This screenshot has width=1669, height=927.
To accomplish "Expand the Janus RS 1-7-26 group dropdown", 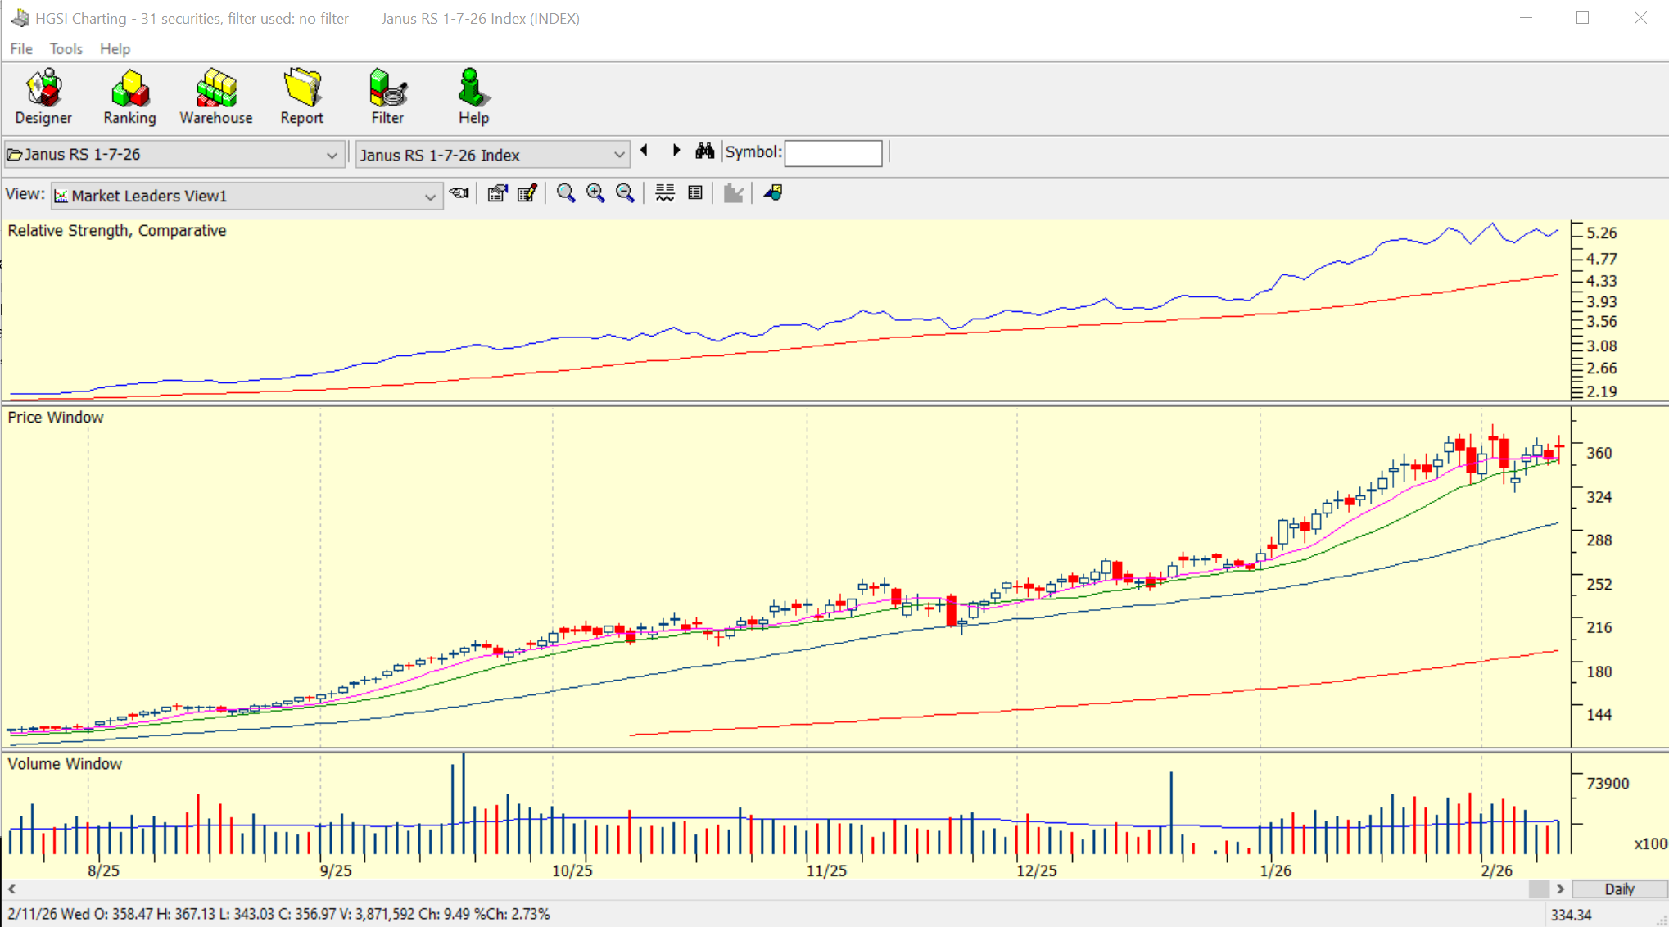I will pos(332,155).
